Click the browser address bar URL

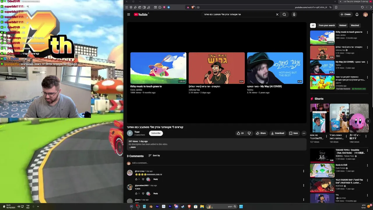click(x=311, y=7)
